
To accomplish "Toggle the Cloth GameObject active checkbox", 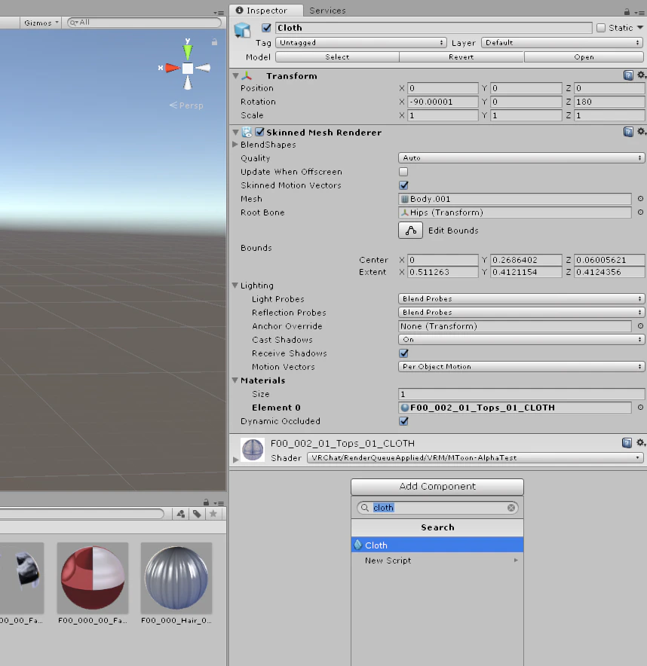I will [266, 28].
